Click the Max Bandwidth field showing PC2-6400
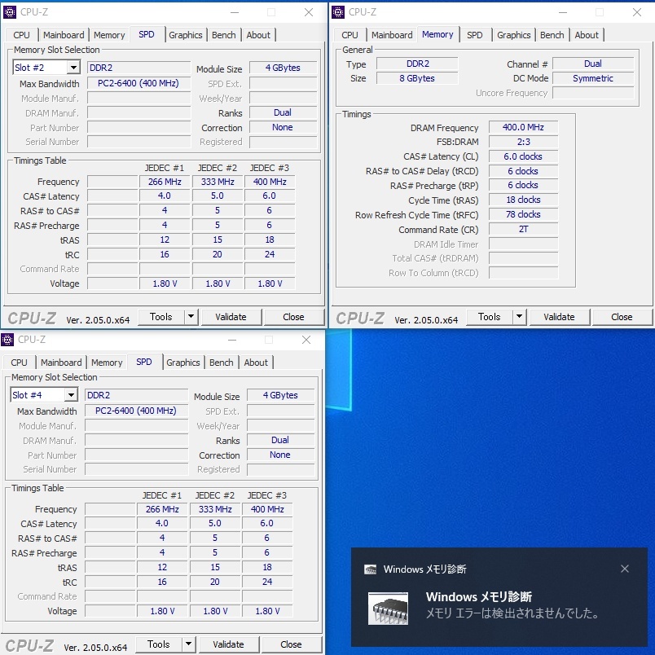 coord(138,84)
